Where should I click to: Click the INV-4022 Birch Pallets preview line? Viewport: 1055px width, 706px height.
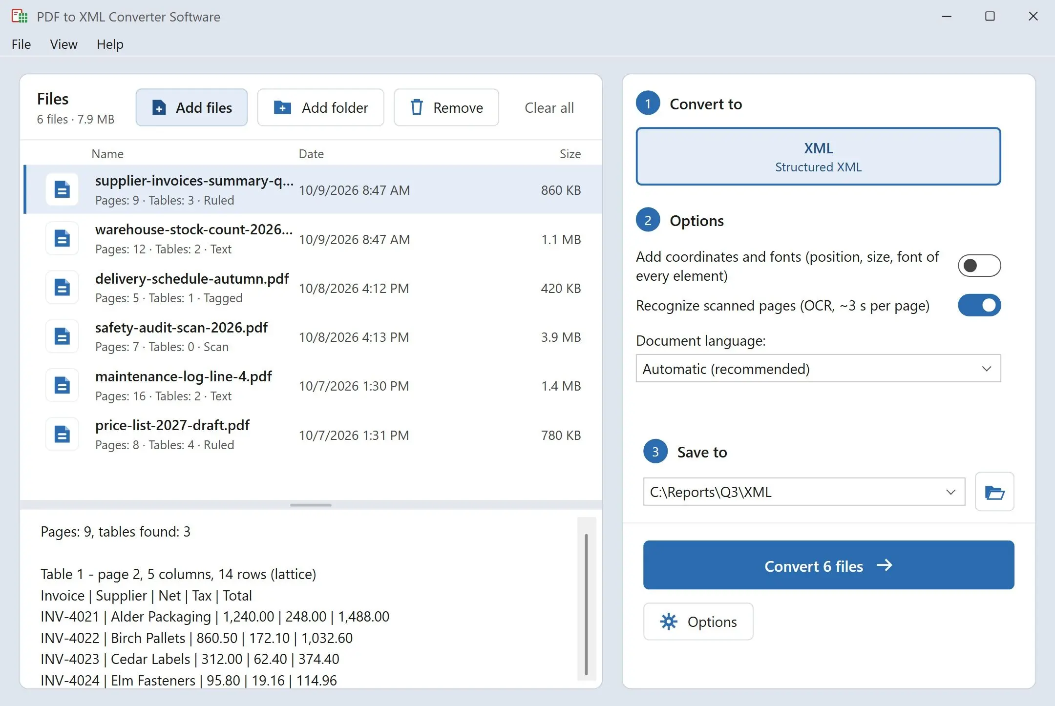tap(196, 638)
